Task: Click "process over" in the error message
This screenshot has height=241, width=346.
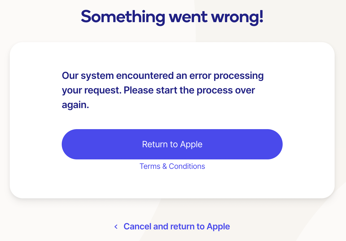Action: coord(226,90)
